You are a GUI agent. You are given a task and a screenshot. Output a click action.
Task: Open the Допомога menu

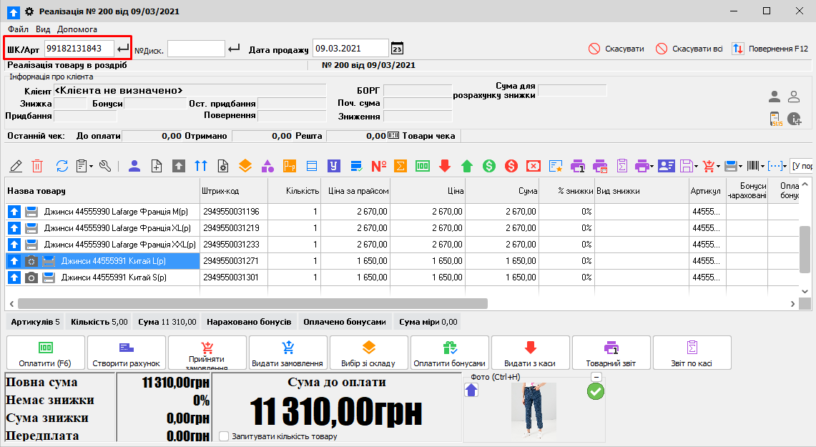77,29
